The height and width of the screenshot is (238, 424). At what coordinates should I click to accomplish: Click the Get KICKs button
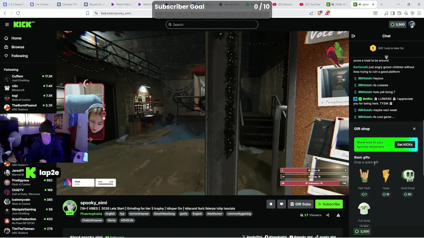click(x=405, y=144)
